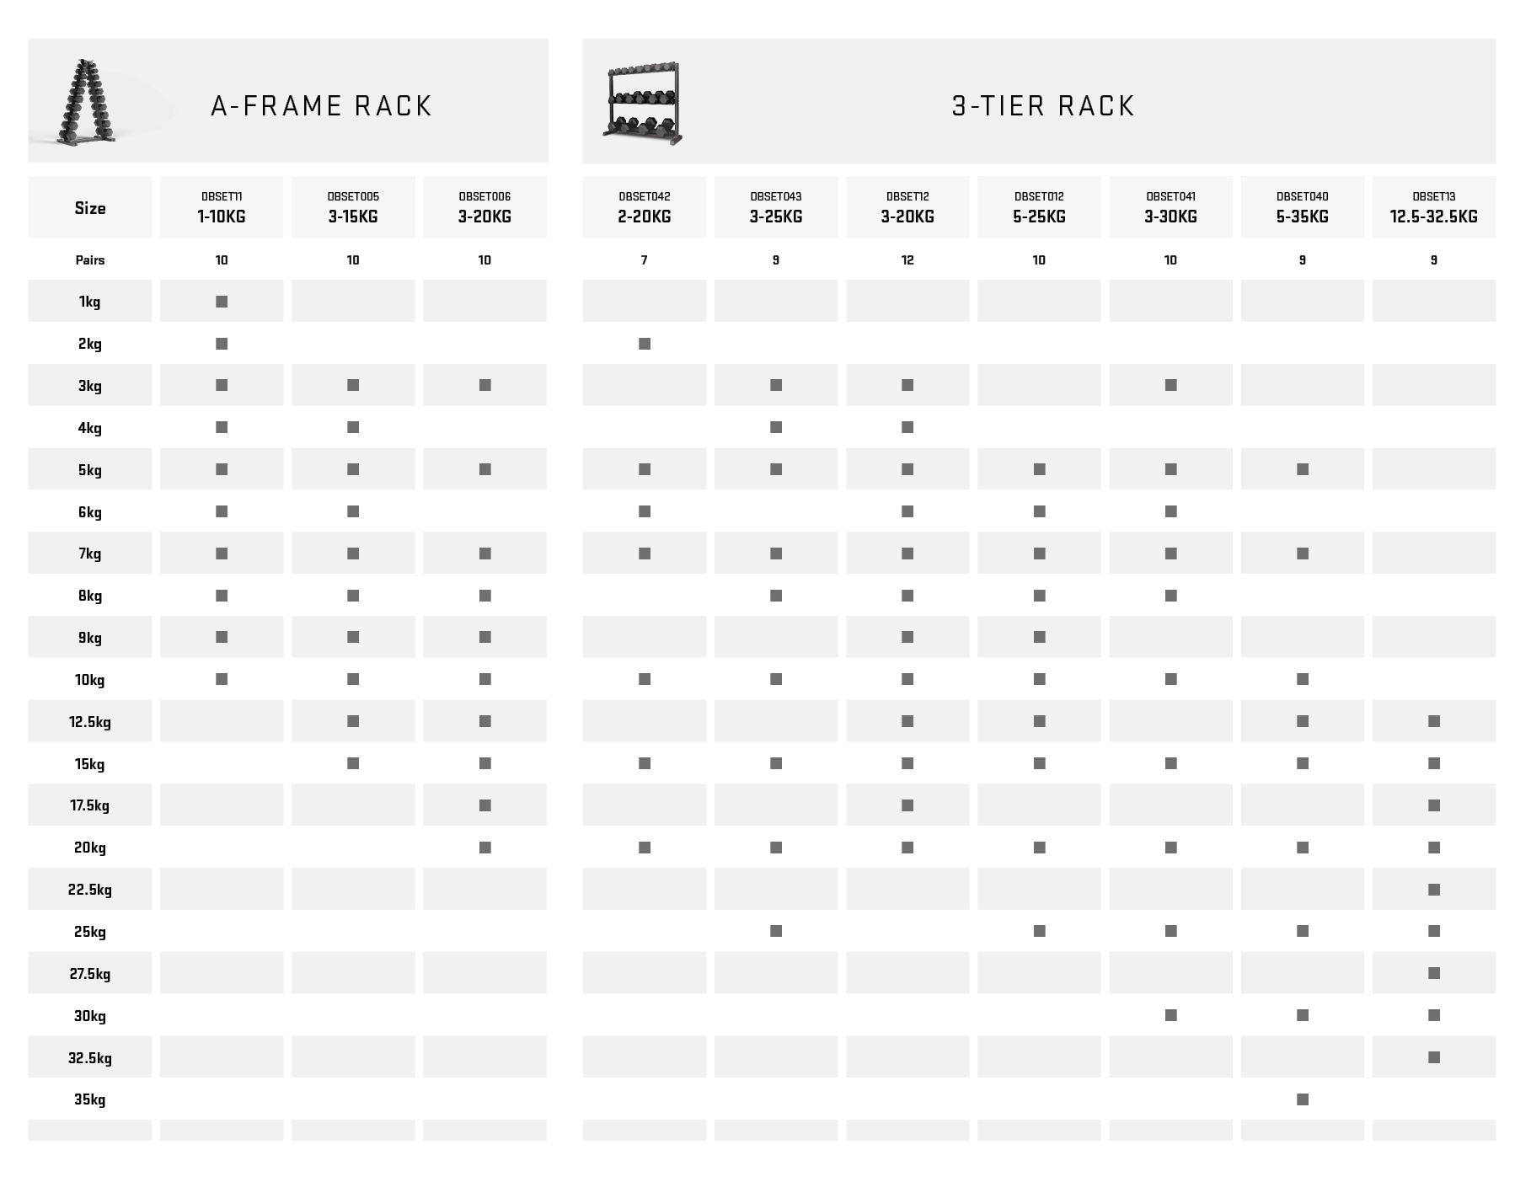
Task: Select the 4kg square in DBSET005 column
Action: coord(353,427)
